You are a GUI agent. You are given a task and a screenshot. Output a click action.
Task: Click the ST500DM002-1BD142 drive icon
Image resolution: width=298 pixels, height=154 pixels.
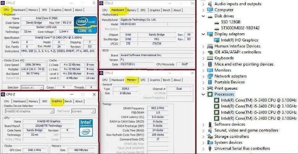217,29
